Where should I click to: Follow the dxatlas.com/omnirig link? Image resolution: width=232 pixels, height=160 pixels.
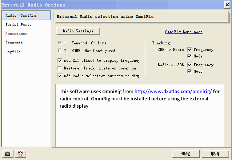point(173,92)
